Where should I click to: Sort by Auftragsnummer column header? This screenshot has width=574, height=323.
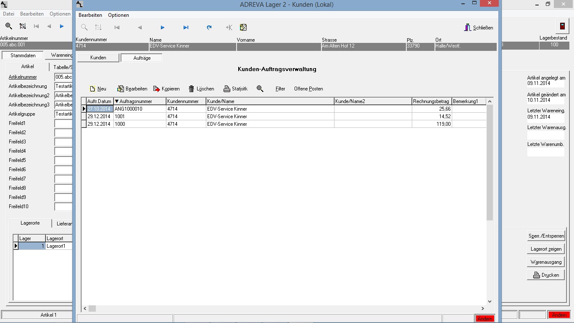click(x=140, y=101)
